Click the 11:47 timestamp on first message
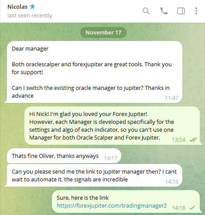 (x=171, y=98)
